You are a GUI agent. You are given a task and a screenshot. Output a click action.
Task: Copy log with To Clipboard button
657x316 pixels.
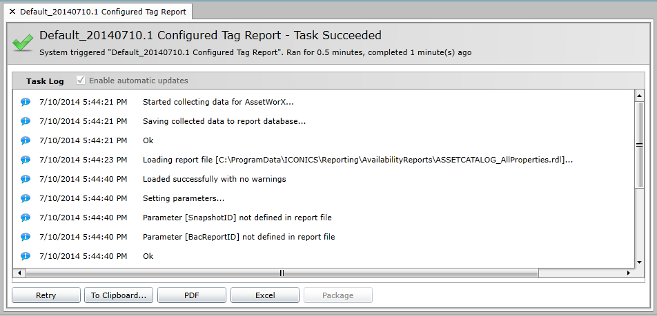119,295
